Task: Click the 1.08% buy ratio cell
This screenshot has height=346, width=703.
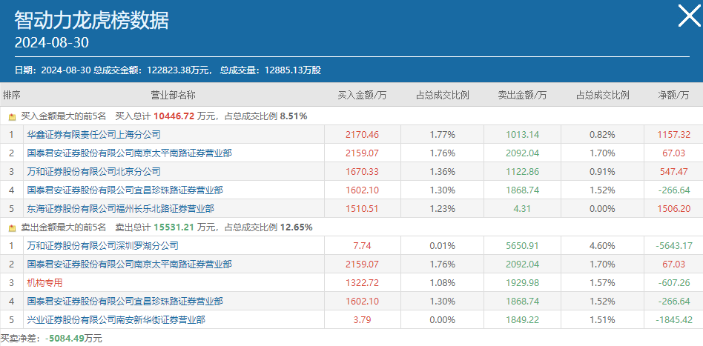Action: [443, 283]
